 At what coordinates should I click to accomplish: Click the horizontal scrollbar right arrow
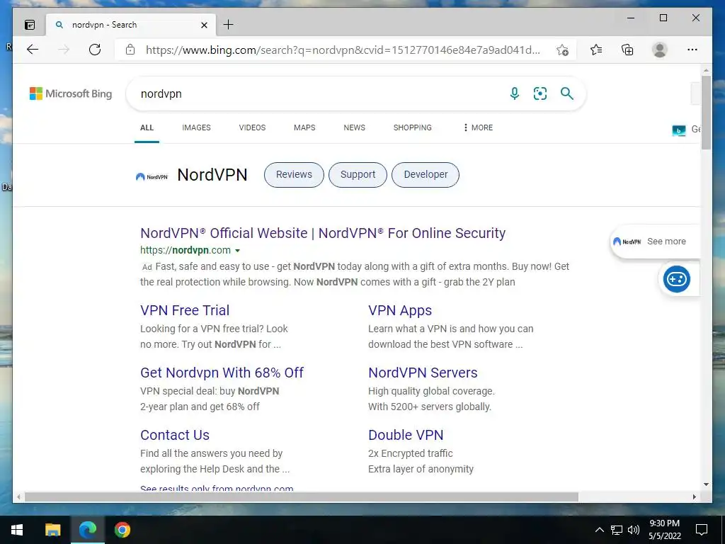pyautogui.click(x=694, y=497)
